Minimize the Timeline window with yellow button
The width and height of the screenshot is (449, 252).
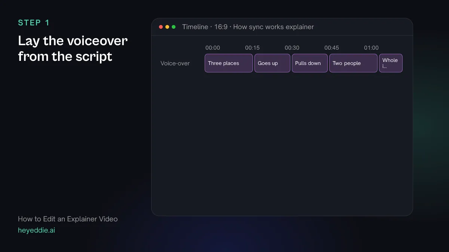coord(167,27)
